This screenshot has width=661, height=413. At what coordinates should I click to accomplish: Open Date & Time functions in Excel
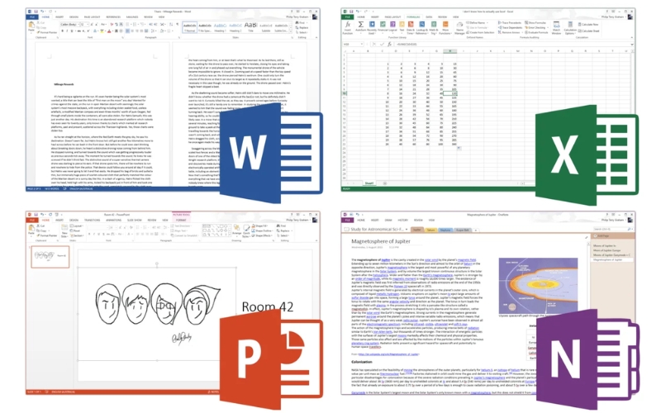[411, 27]
